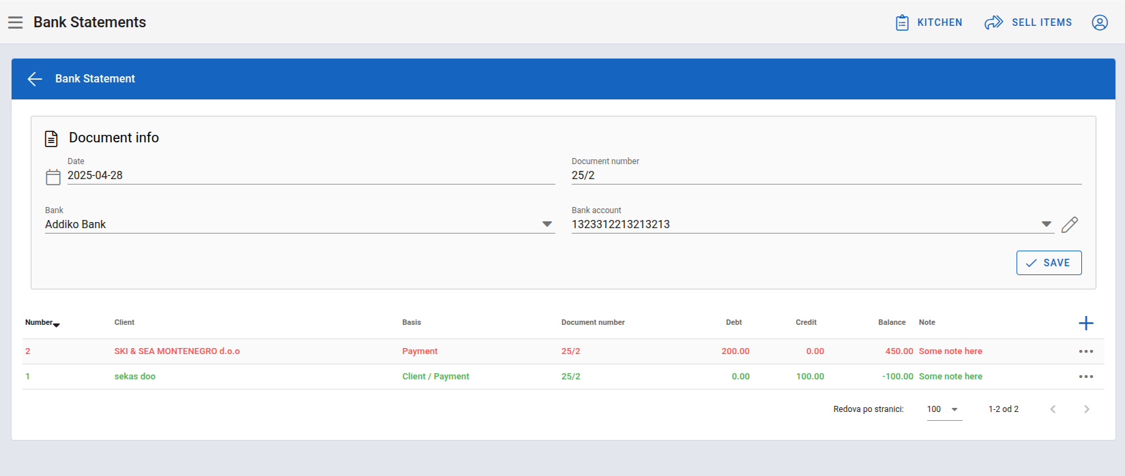Change rows per page dropdown from 100
Screen dimensions: 1125x476
[x=944, y=409]
